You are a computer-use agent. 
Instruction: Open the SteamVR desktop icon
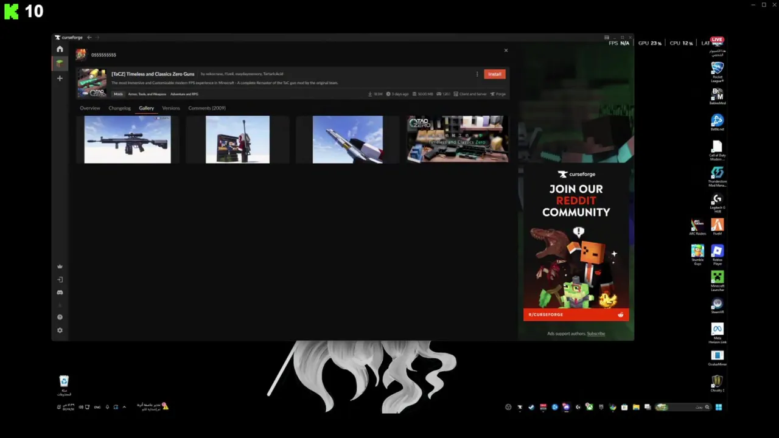coord(718,306)
